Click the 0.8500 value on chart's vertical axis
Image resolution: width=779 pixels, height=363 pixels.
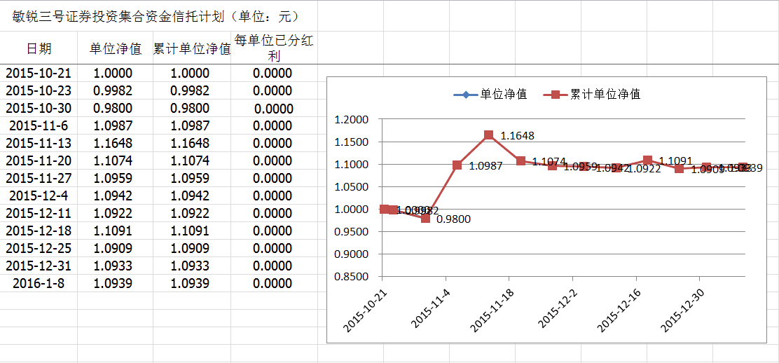tap(353, 277)
